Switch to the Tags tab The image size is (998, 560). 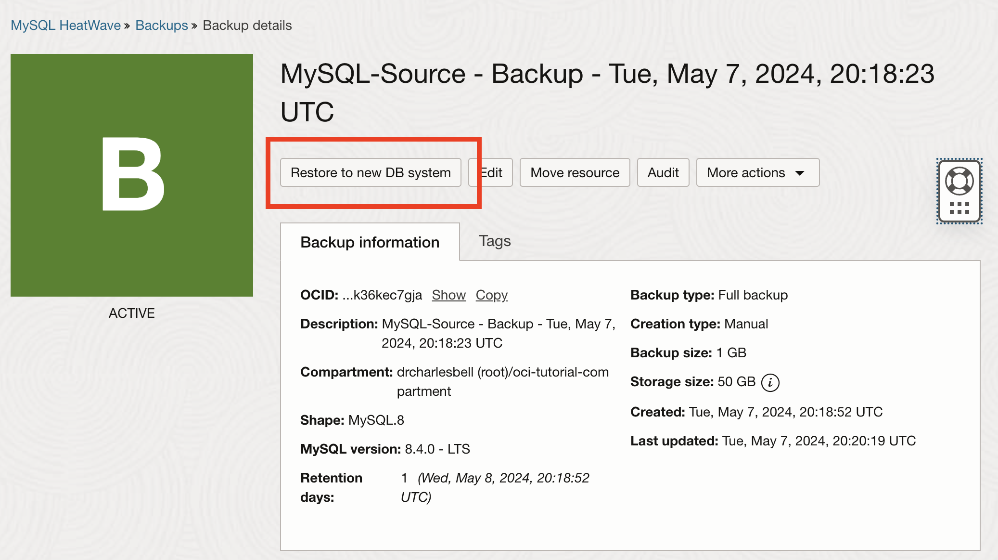coord(494,241)
